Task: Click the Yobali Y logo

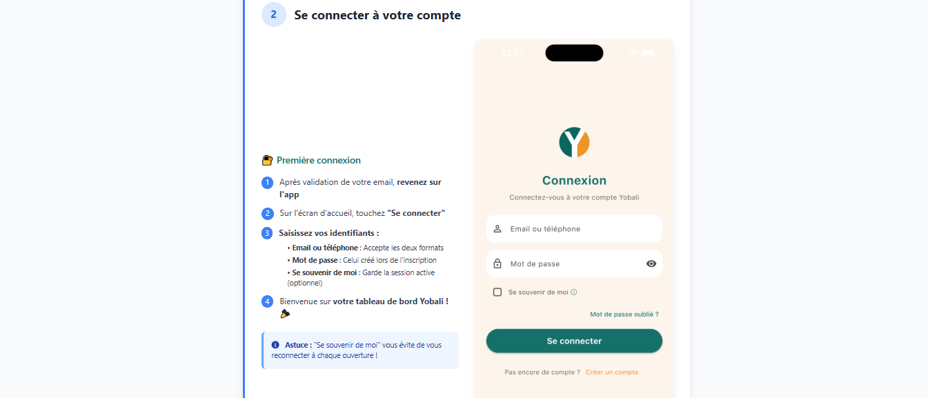Action: tap(574, 142)
